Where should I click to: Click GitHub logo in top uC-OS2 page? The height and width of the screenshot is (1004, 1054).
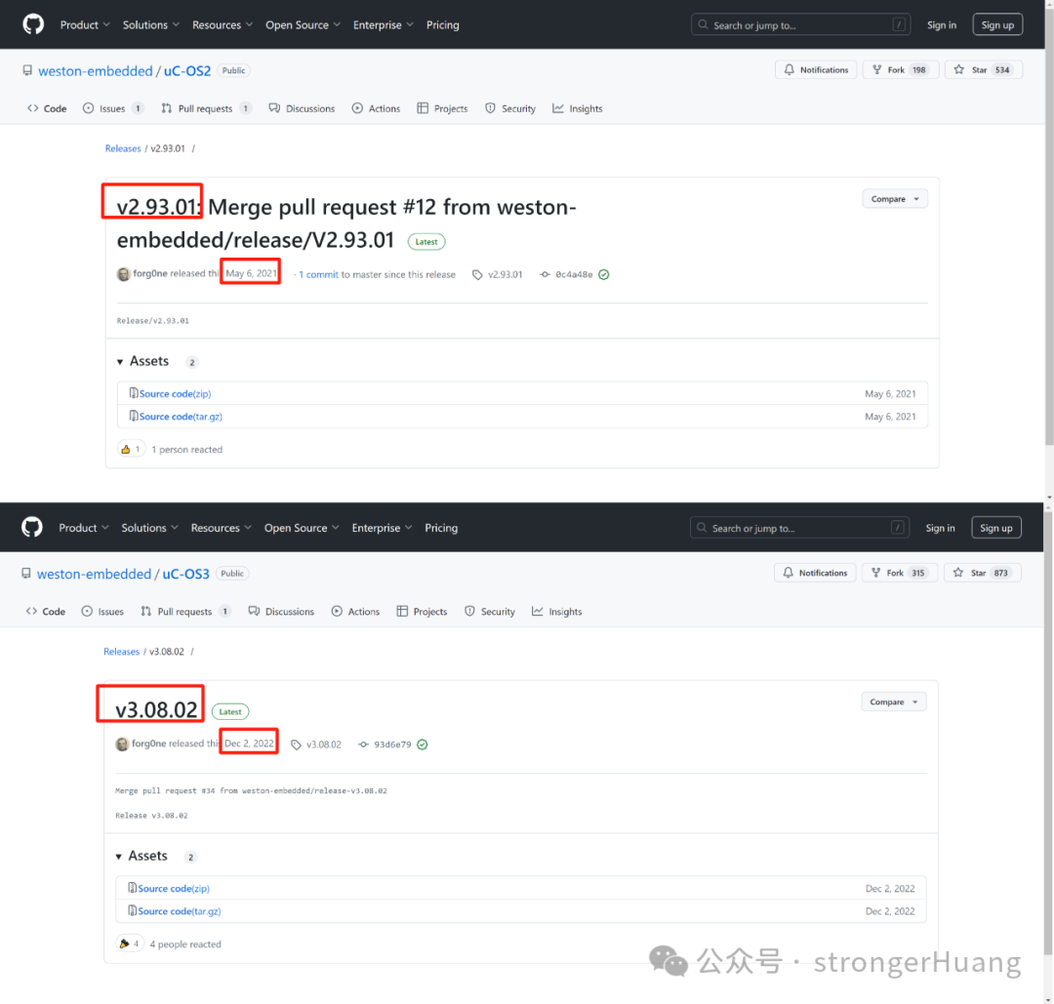click(33, 24)
